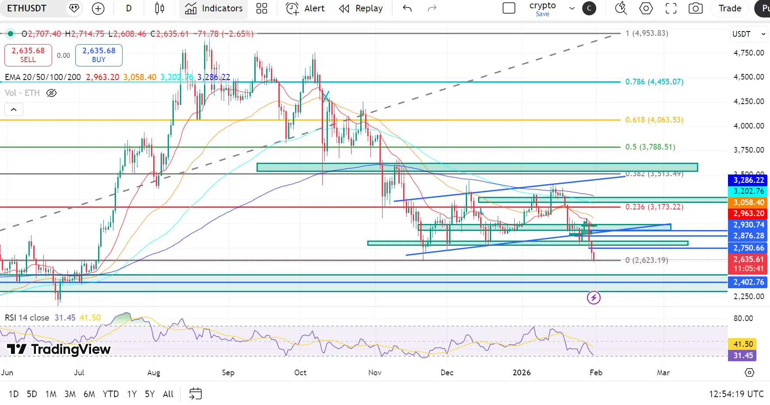The height and width of the screenshot is (405, 770).
Task: Open the indicator templates grid icon
Action: tap(262, 8)
